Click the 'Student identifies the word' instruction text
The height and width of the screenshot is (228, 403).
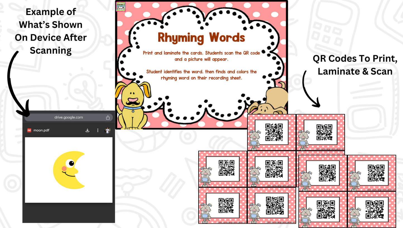point(201,75)
